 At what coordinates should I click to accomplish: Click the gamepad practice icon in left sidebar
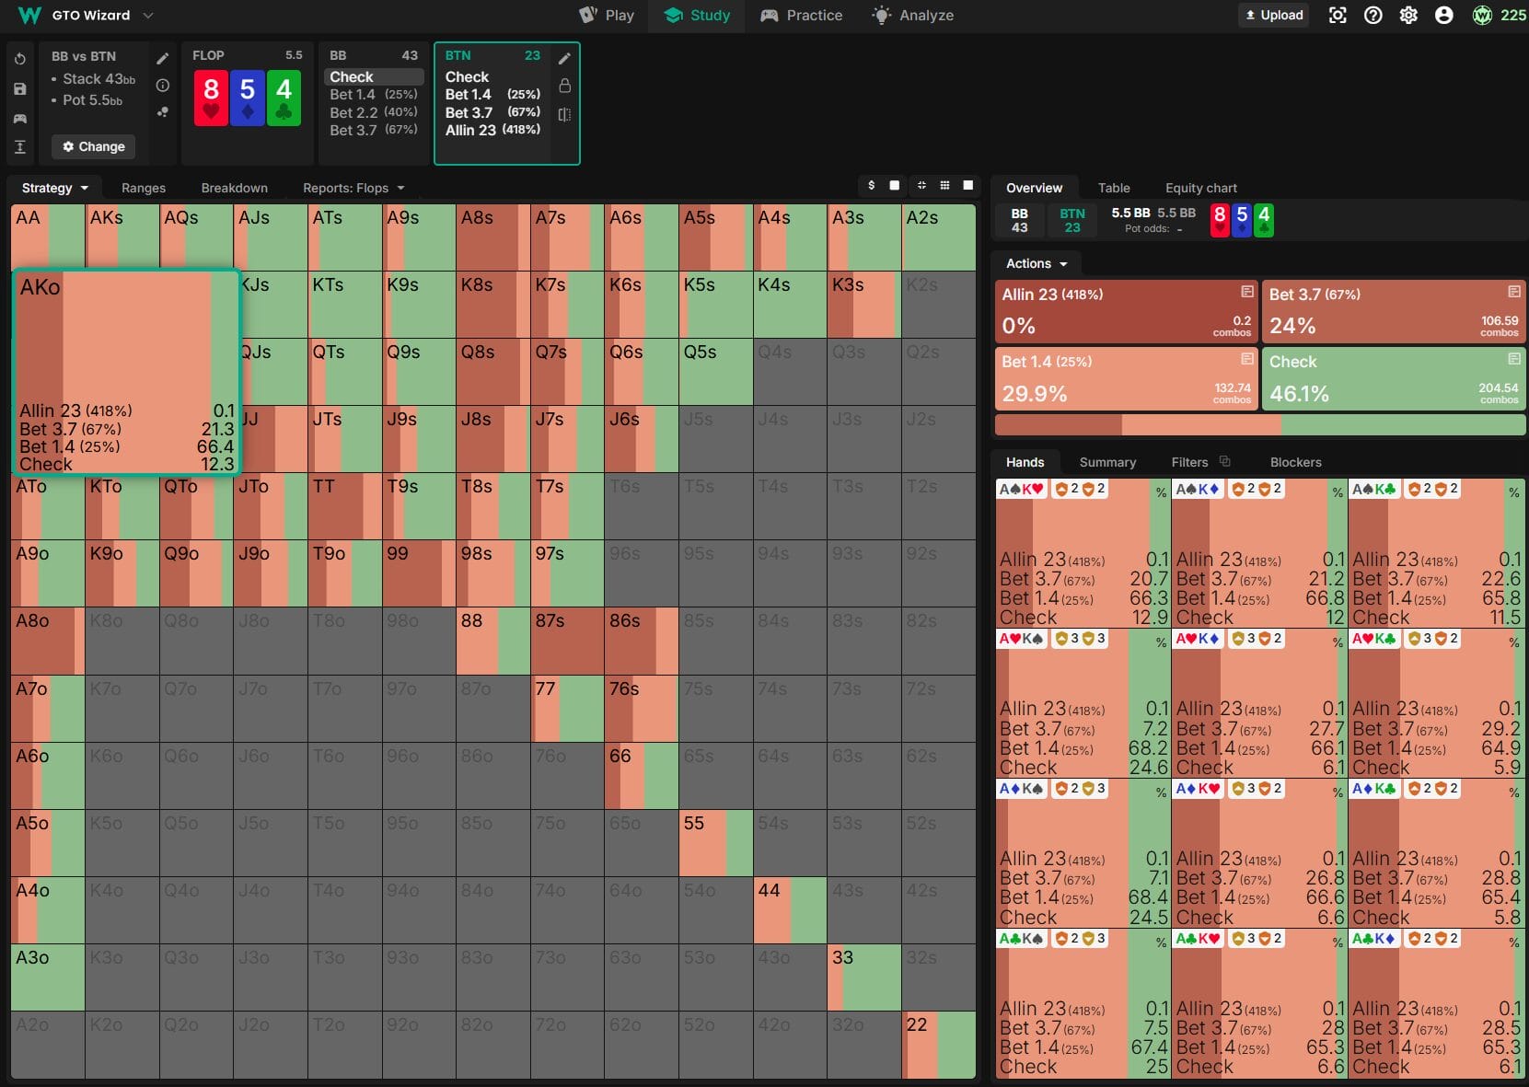[x=20, y=119]
